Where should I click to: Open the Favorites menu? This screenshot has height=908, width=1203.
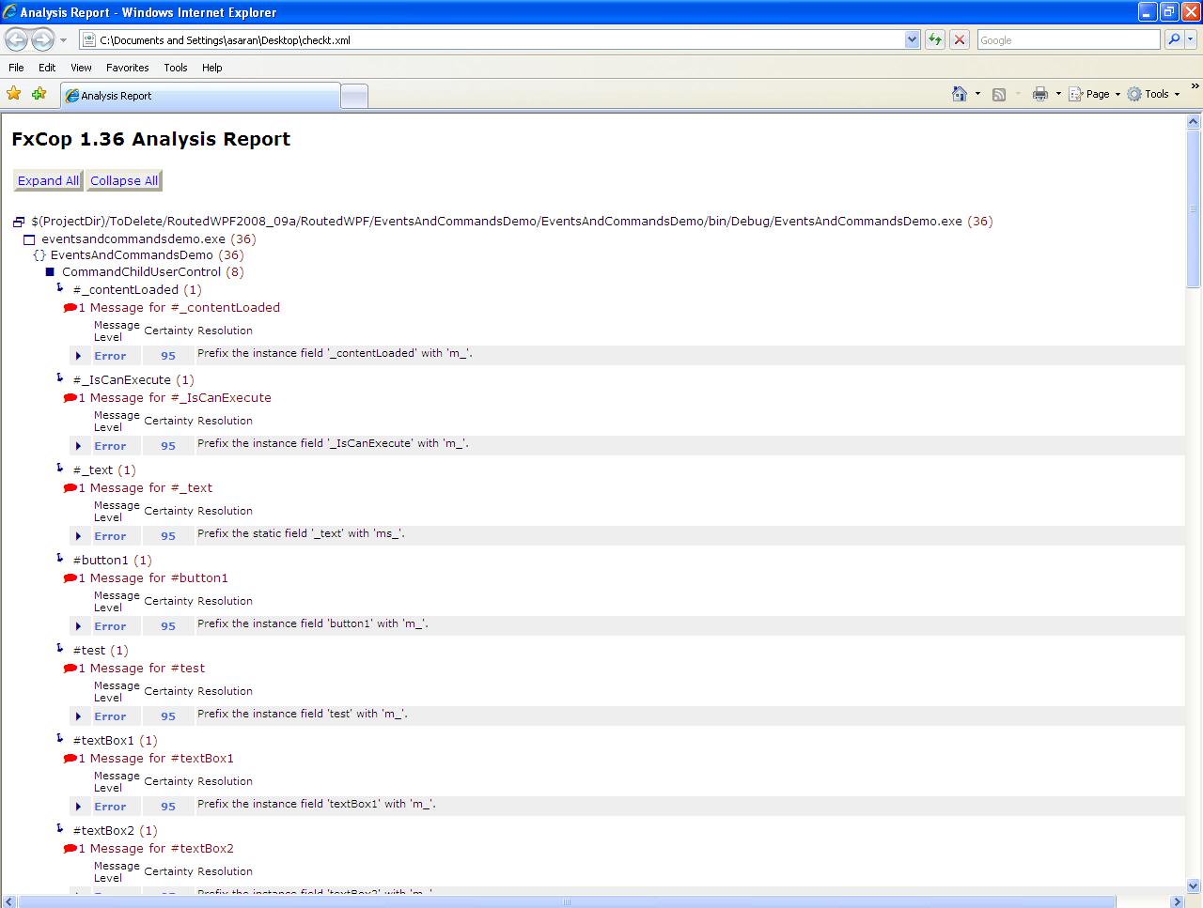[127, 68]
